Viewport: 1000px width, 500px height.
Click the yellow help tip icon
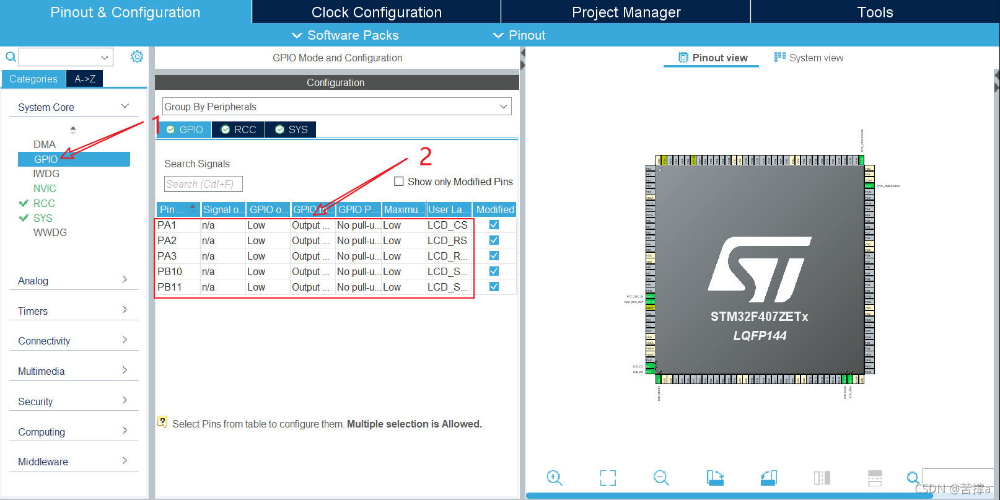[162, 422]
